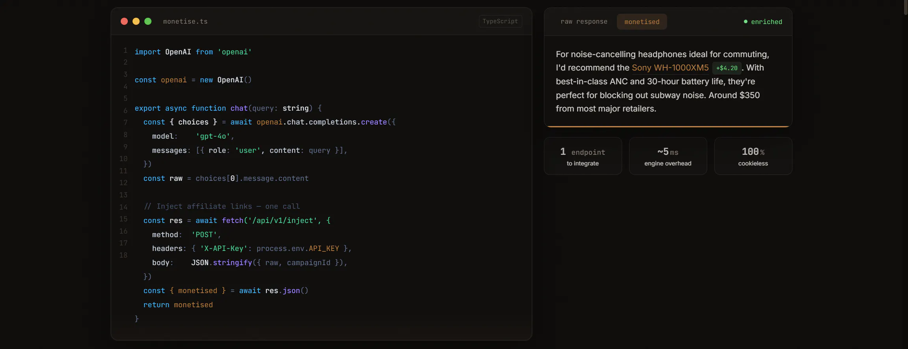Click the body JSON.stringify line
The height and width of the screenshot is (349, 908).
pyautogui.click(x=250, y=263)
